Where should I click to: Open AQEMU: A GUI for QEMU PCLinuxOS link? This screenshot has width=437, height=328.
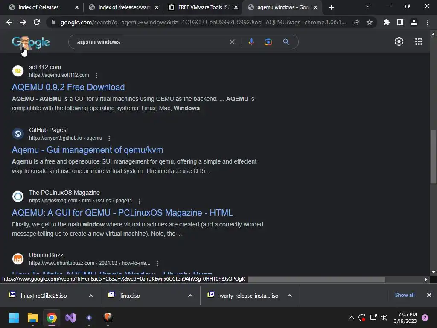point(122,213)
